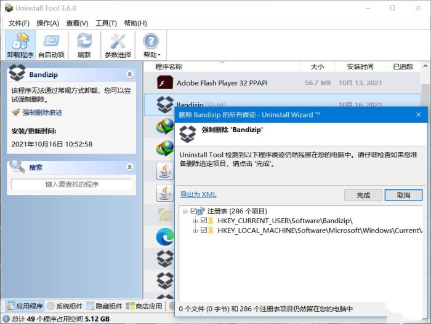
Task: Click the 导出为 XML link
Action: point(198,195)
